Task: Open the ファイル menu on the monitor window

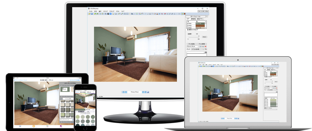Action: pos(90,11)
